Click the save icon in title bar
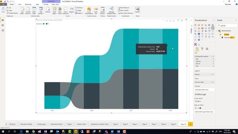238x134 pixels. pyautogui.click(x=5, y=1)
